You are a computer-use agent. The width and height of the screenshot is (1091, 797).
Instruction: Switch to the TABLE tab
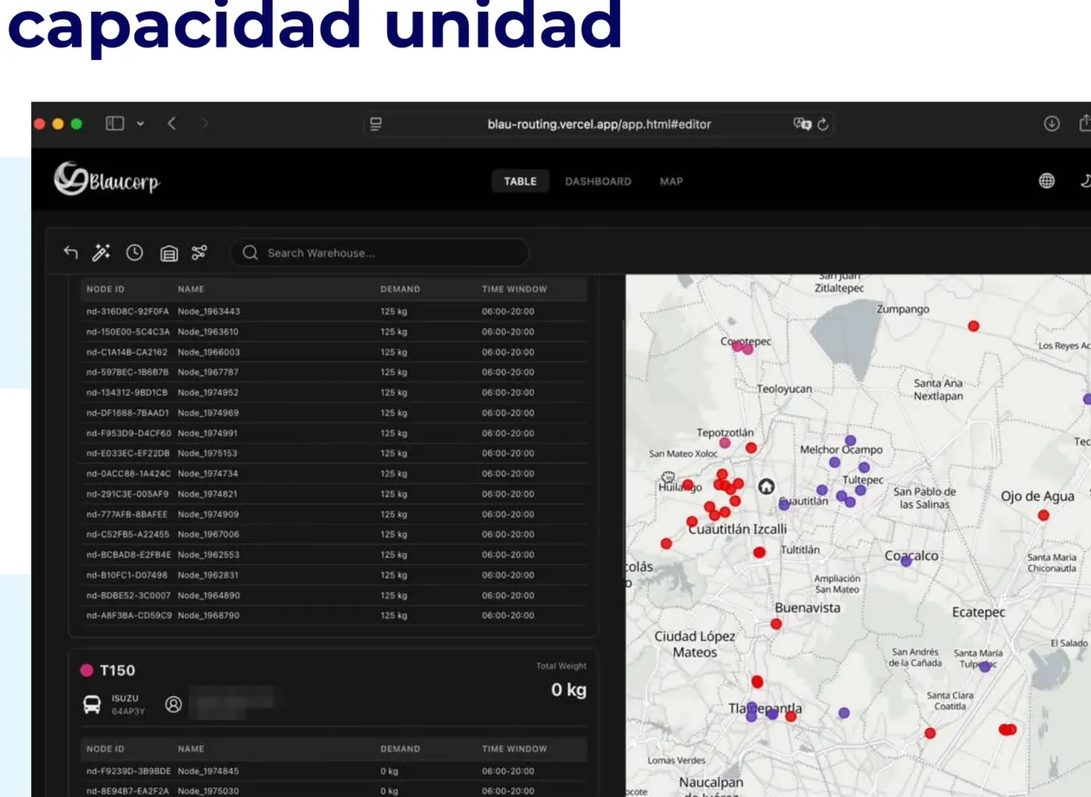(521, 181)
